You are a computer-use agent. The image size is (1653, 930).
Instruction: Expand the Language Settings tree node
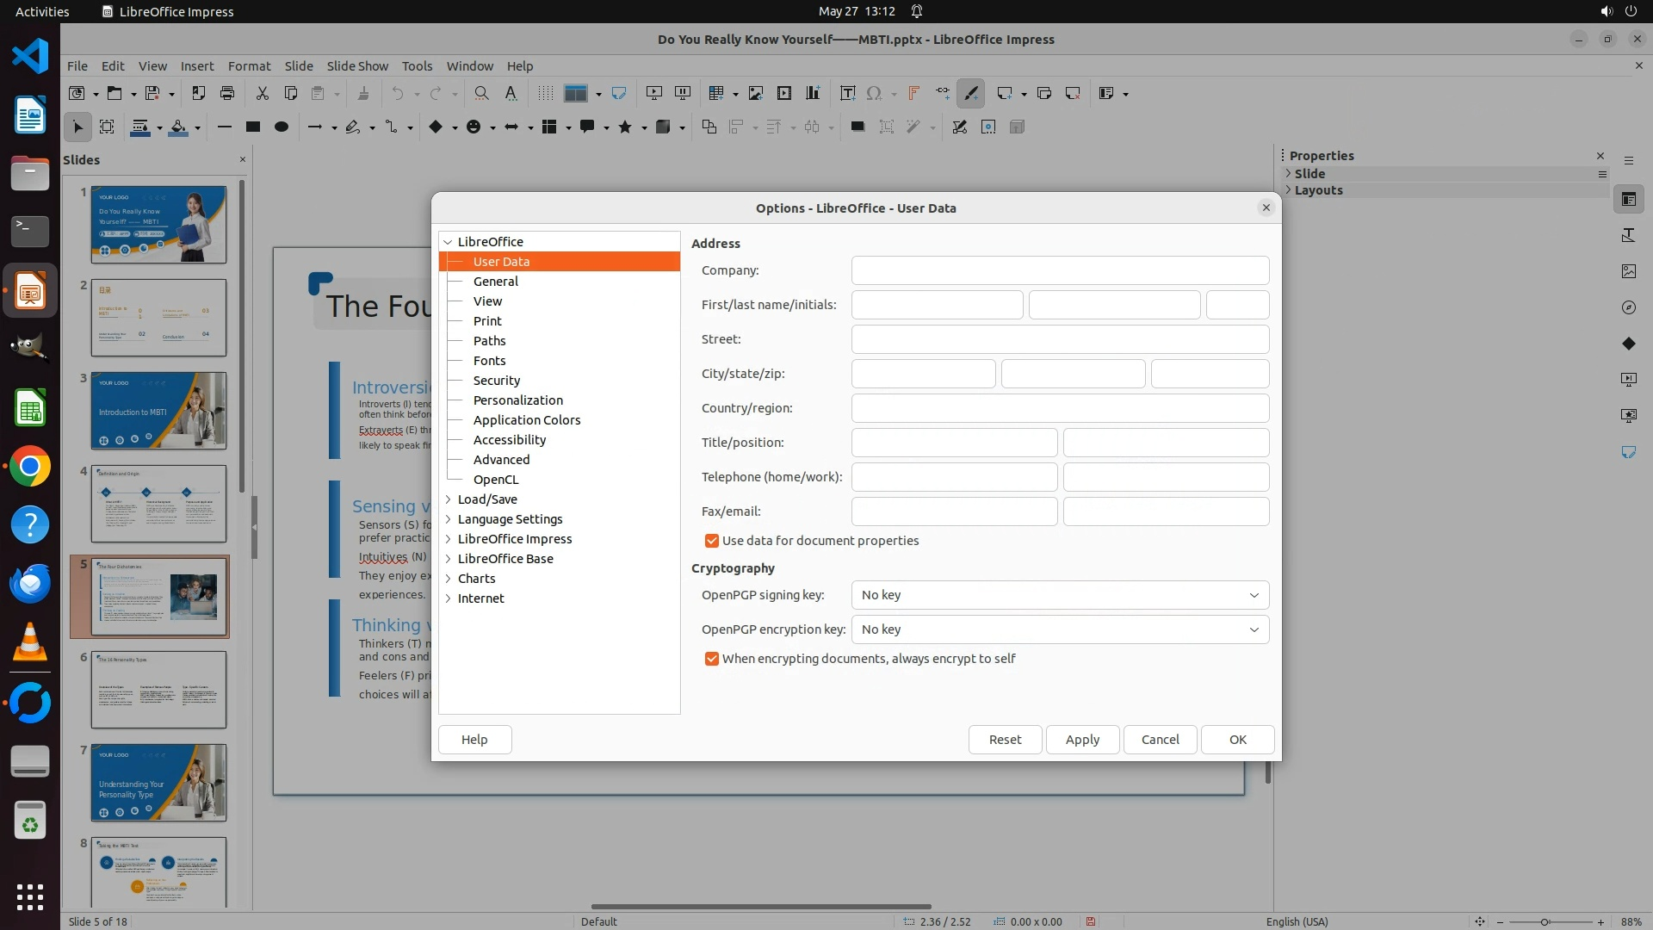click(x=448, y=519)
